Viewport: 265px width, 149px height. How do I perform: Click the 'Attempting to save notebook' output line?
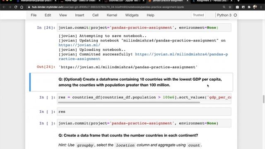point(103,36)
